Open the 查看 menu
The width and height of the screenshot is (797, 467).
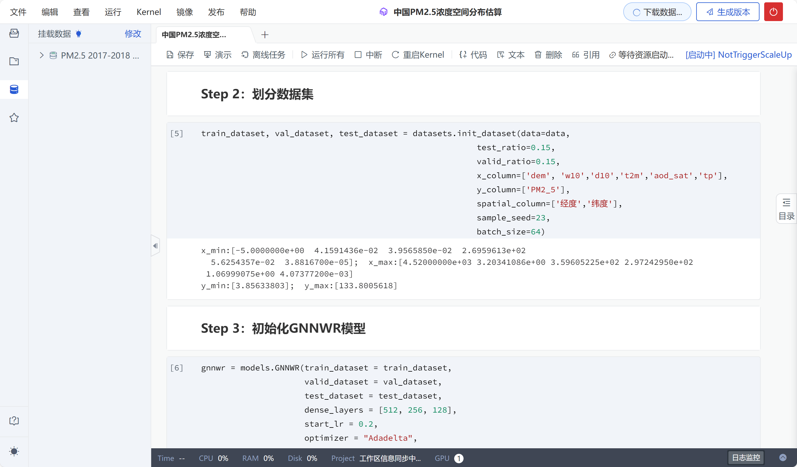[81, 12]
